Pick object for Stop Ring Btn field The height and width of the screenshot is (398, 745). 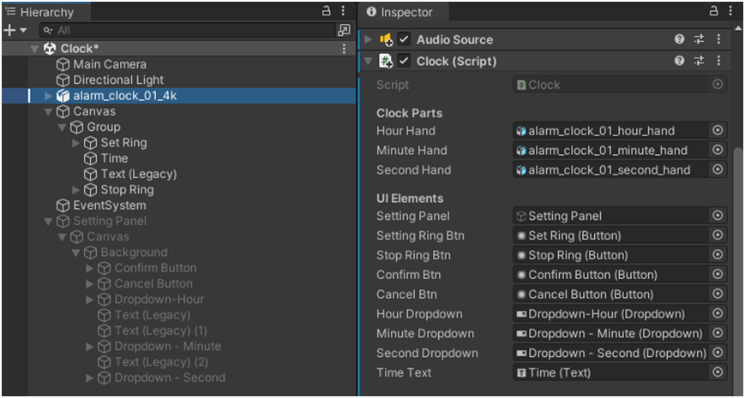[718, 255]
